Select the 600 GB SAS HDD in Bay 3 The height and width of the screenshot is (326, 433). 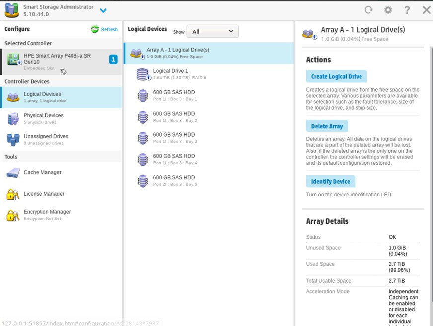(209, 138)
